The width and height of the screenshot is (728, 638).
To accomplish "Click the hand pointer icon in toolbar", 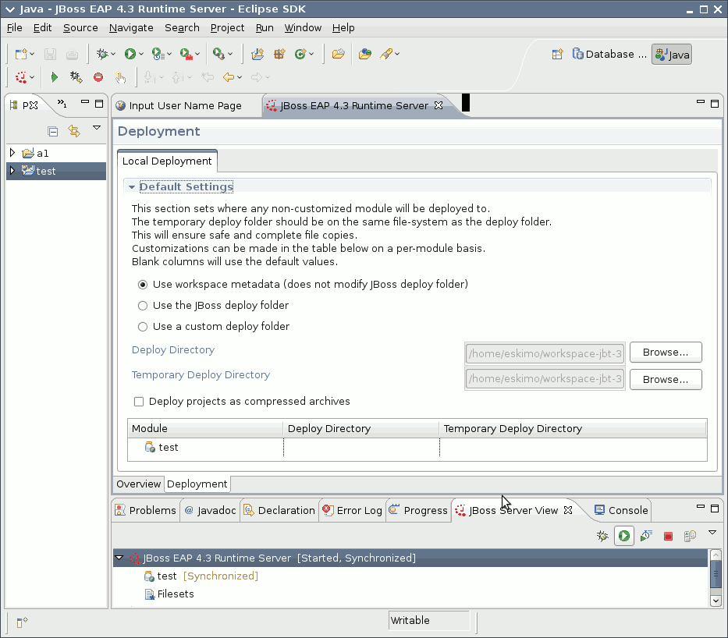I will [x=120, y=77].
